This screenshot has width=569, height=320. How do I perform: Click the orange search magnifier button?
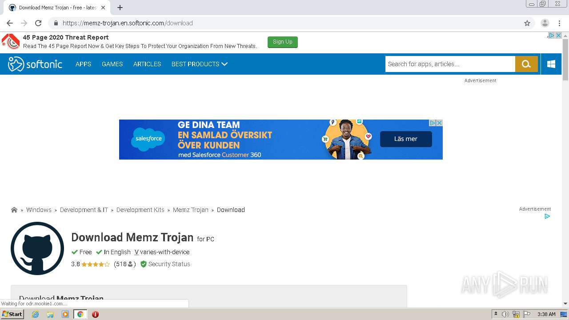click(526, 64)
